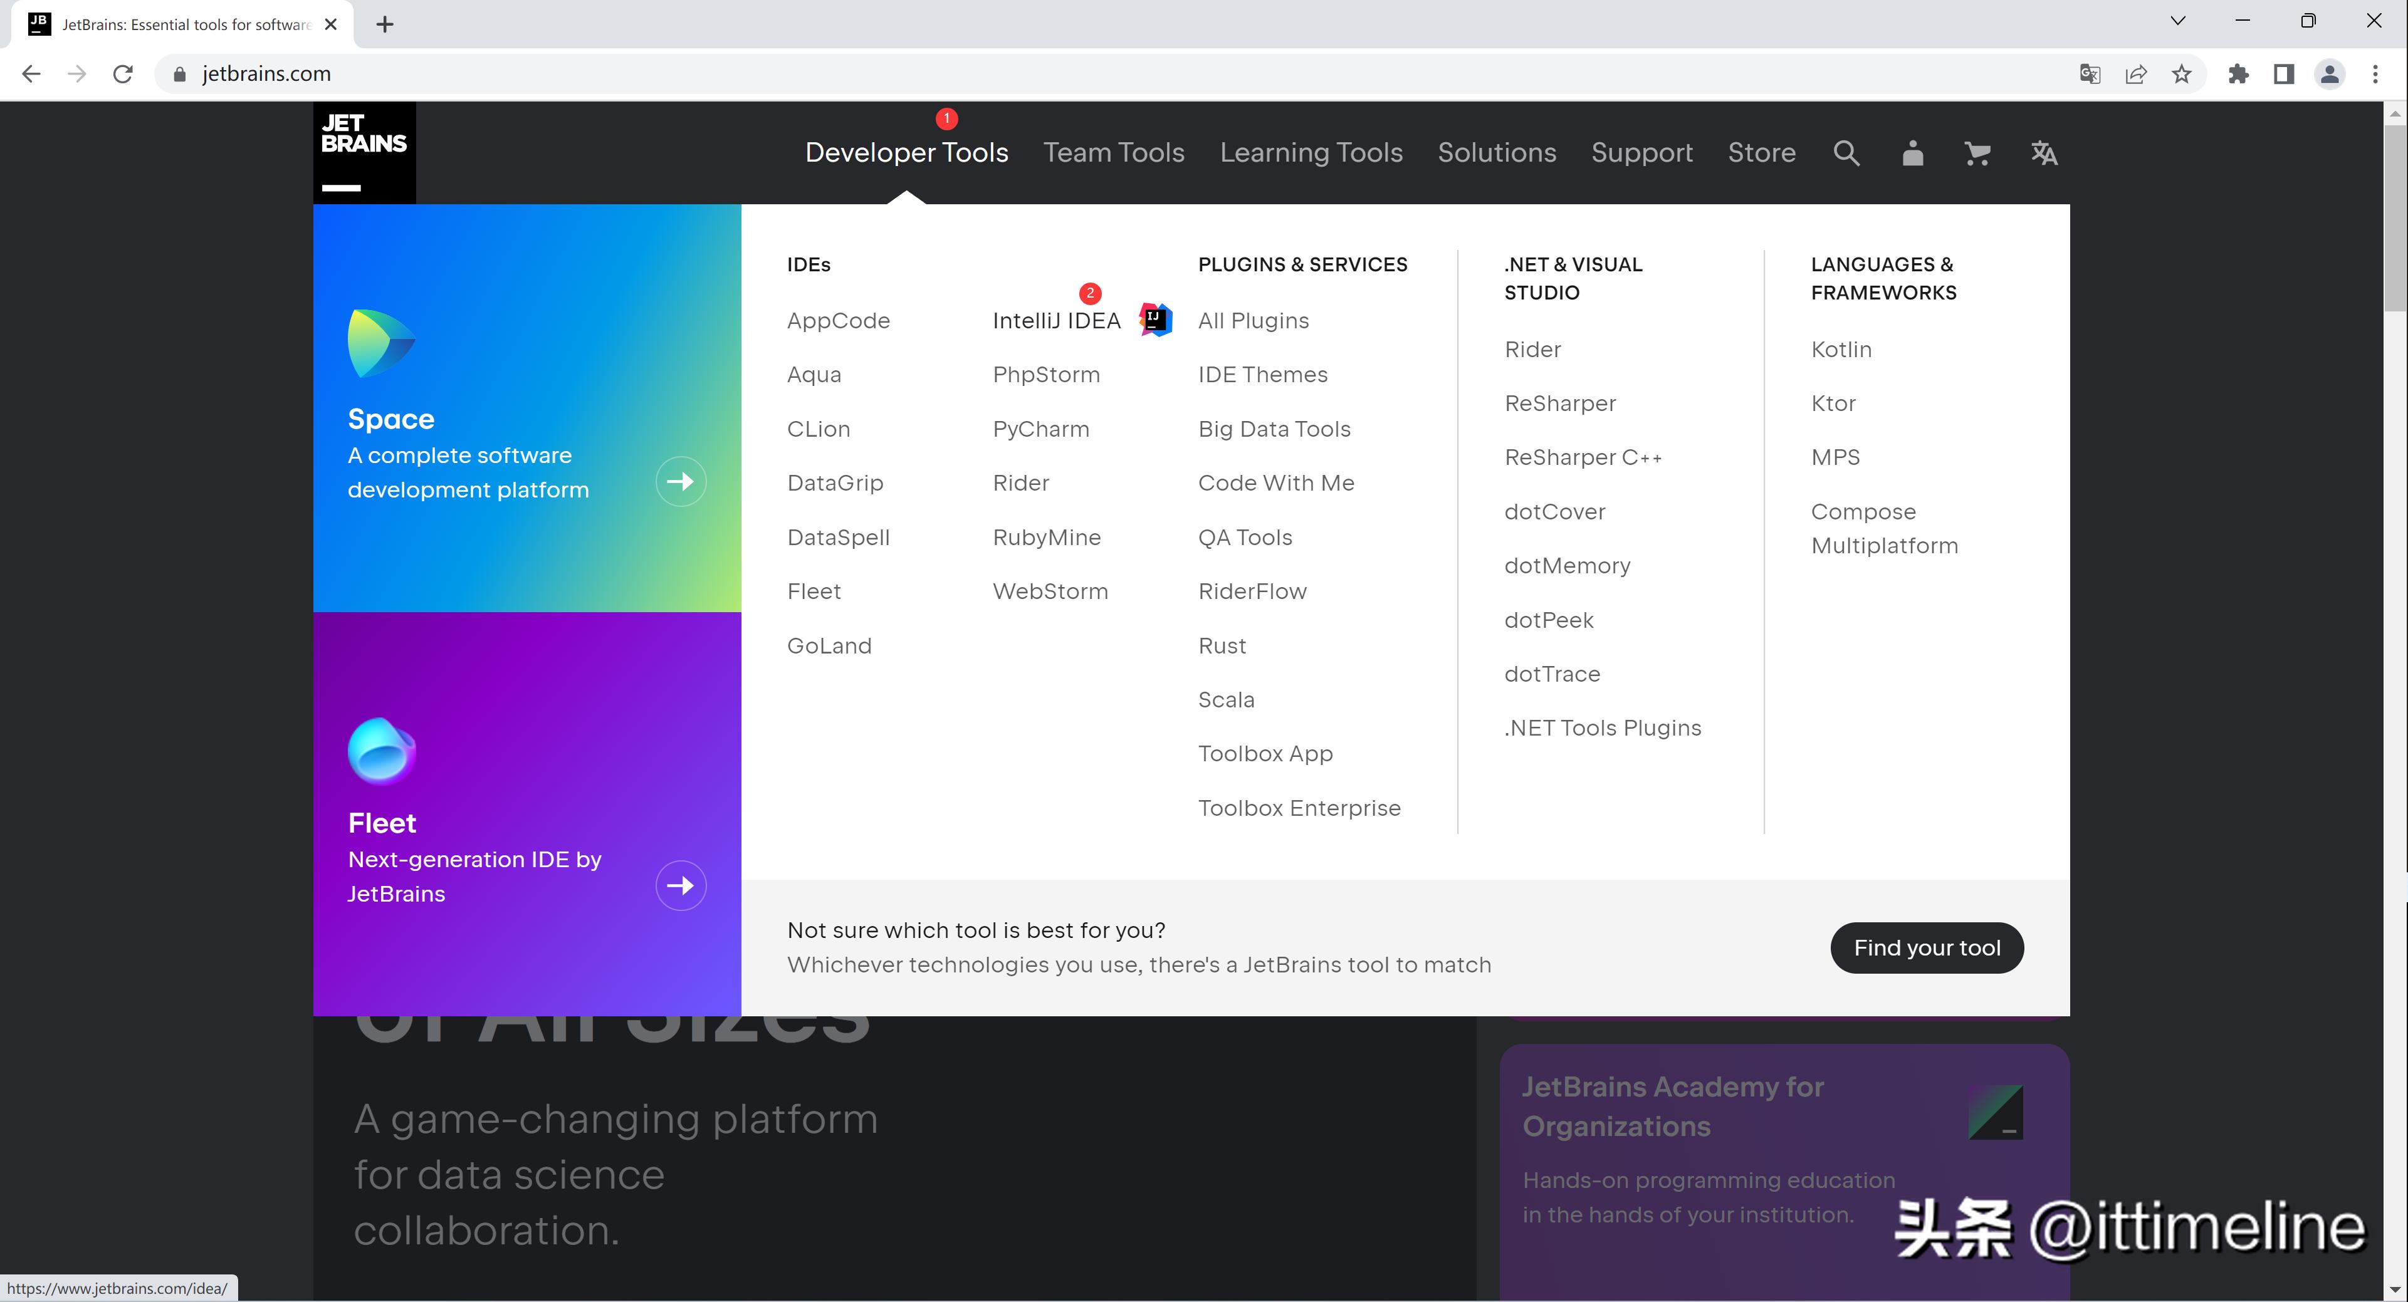The height and width of the screenshot is (1302, 2408).
Task: Go back in browser history
Action: (x=31, y=74)
